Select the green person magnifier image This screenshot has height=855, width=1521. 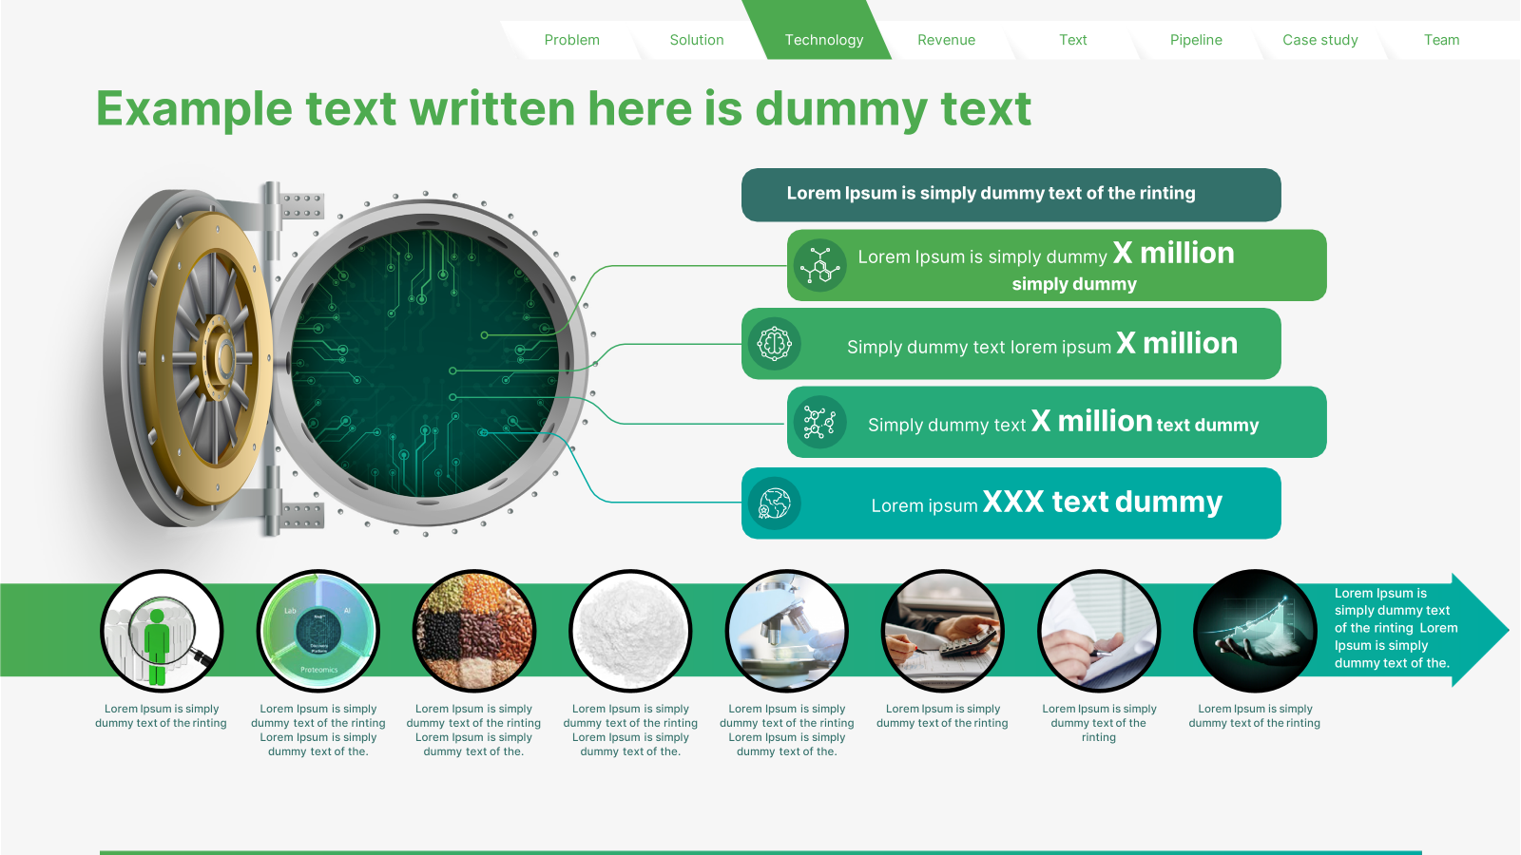[x=162, y=631]
